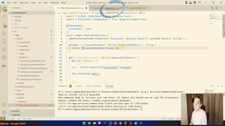This screenshot has height=126, width=225.
Task: Open products.component.html file
Action: (x=31, y=61)
